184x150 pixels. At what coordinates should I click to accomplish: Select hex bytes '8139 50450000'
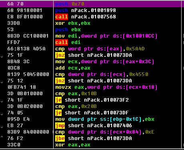(28, 74)
